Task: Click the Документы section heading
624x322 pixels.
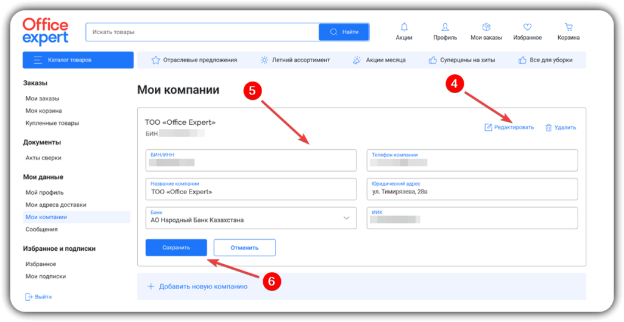Action: click(42, 142)
